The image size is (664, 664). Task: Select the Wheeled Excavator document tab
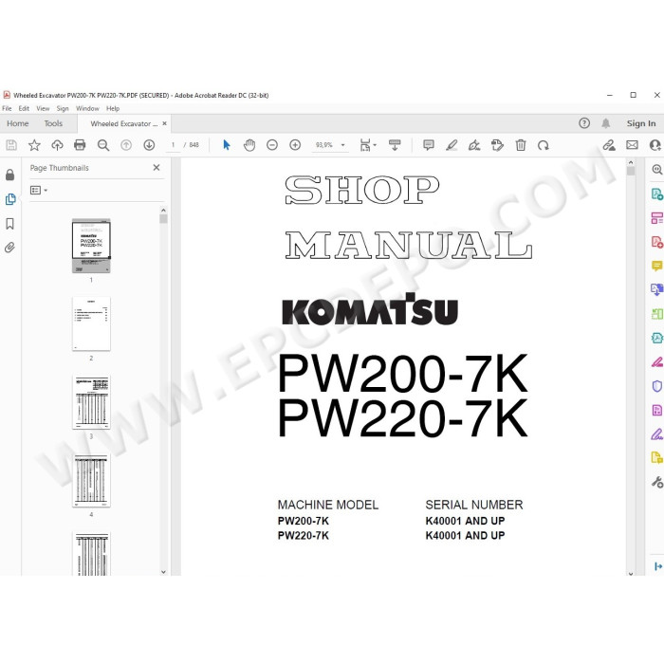pos(123,123)
